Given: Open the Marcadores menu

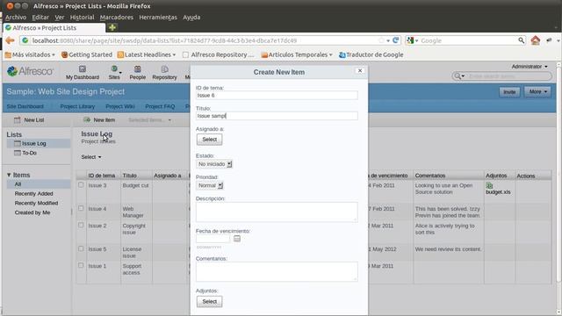Looking at the screenshot, I should (x=117, y=18).
